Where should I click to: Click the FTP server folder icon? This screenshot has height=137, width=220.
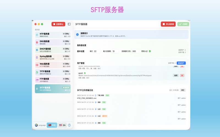point(37,80)
